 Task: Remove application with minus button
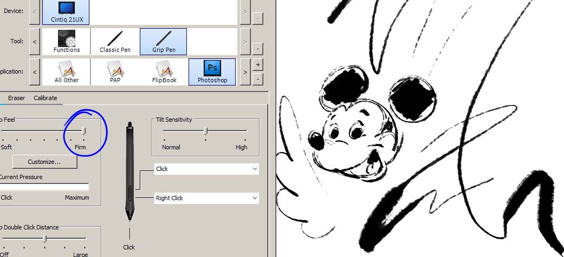257,78
